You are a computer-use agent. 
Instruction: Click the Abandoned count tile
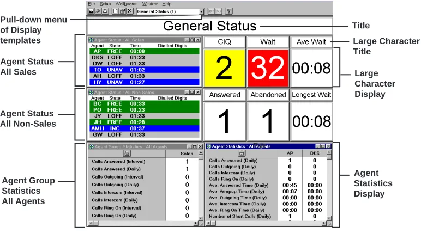[x=268, y=121]
